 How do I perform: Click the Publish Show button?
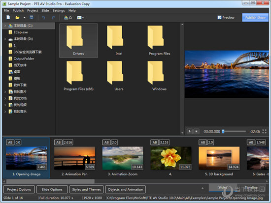[x=255, y=18]
